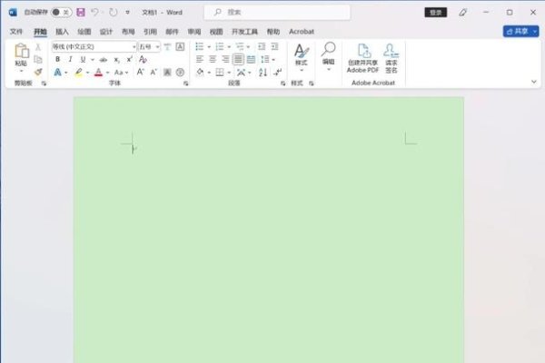The width and height of the screenshot is (545, 363).
Task: Increase font size with the larger A
Action: click(x=140, y=73)
